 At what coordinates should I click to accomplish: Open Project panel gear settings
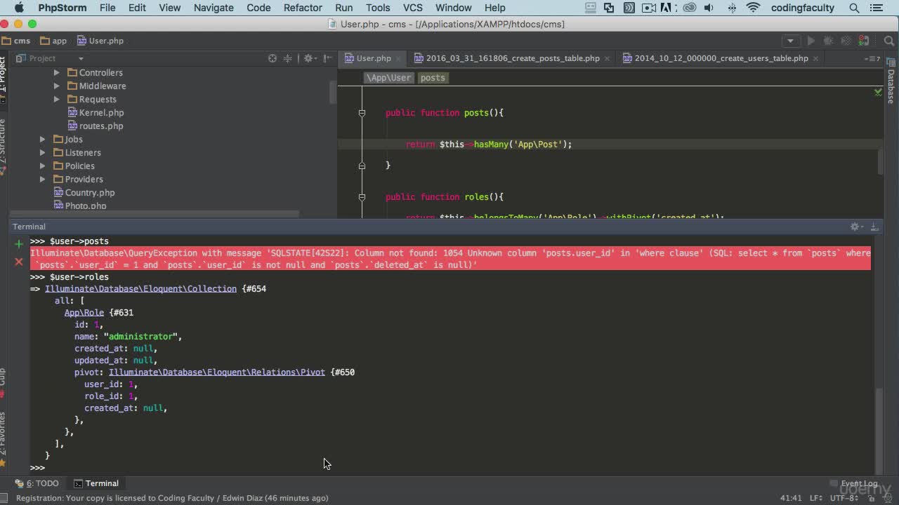click(x=309, y=58)
